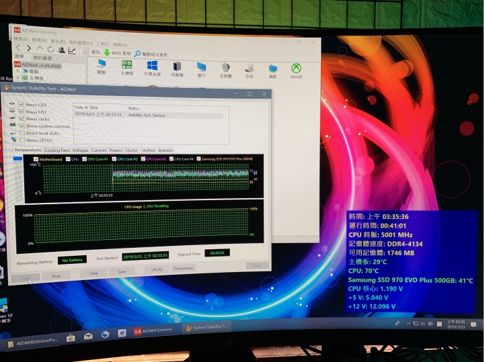Open the 多媒體 speaker category icon
The image size is (485, 362).
click(x=225, y=71)
